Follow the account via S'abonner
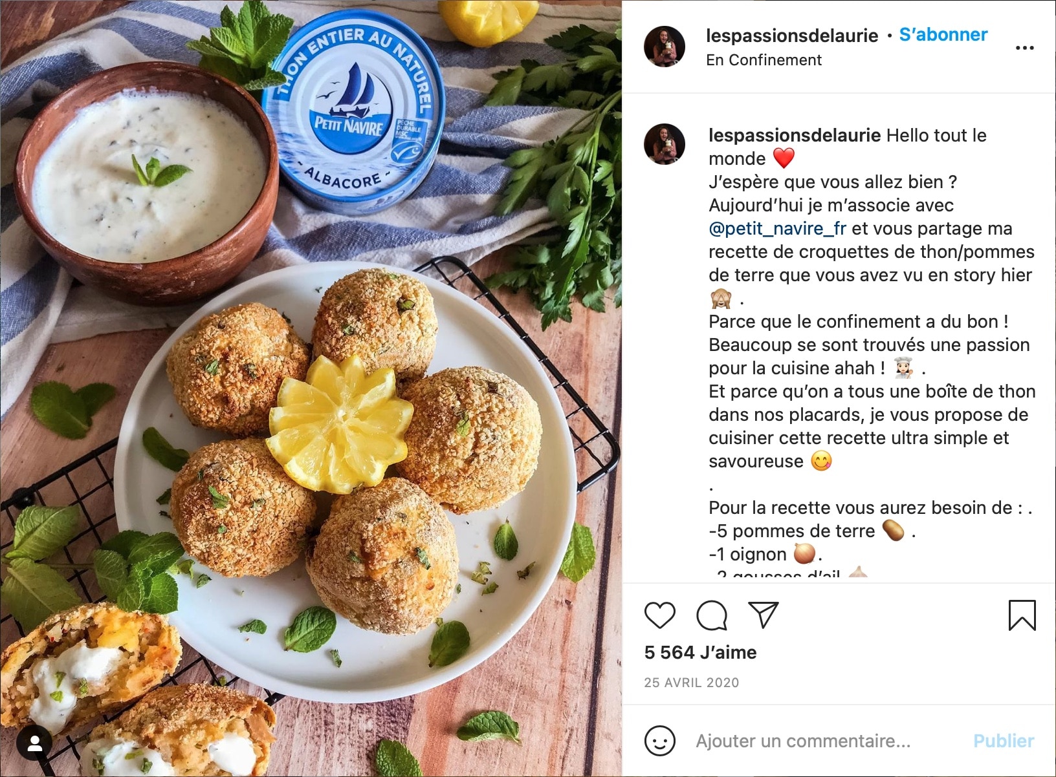 point(943,35)
